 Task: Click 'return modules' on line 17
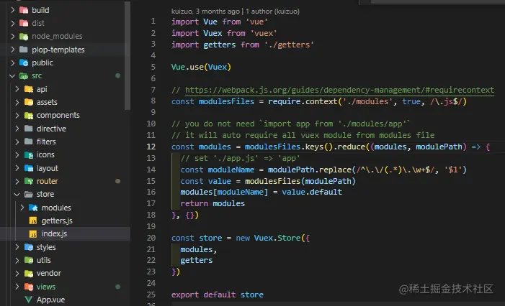coord(213,203)
